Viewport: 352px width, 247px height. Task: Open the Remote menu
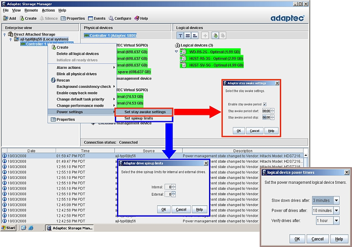[x=31, y=10]
